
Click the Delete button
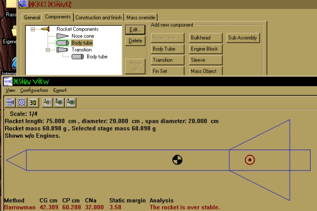135,41
